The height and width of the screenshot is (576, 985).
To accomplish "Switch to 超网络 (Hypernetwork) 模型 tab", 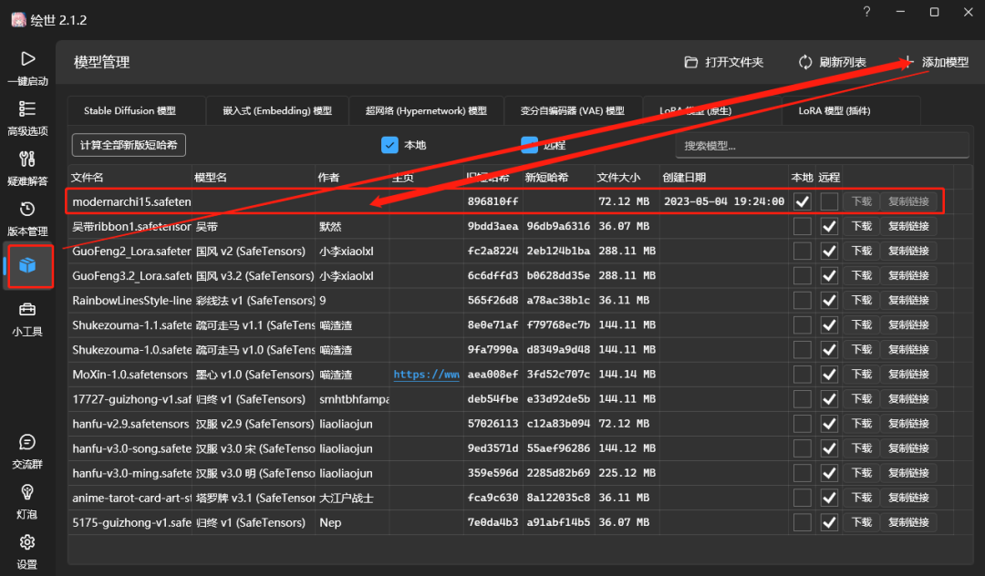I will 426,110.
